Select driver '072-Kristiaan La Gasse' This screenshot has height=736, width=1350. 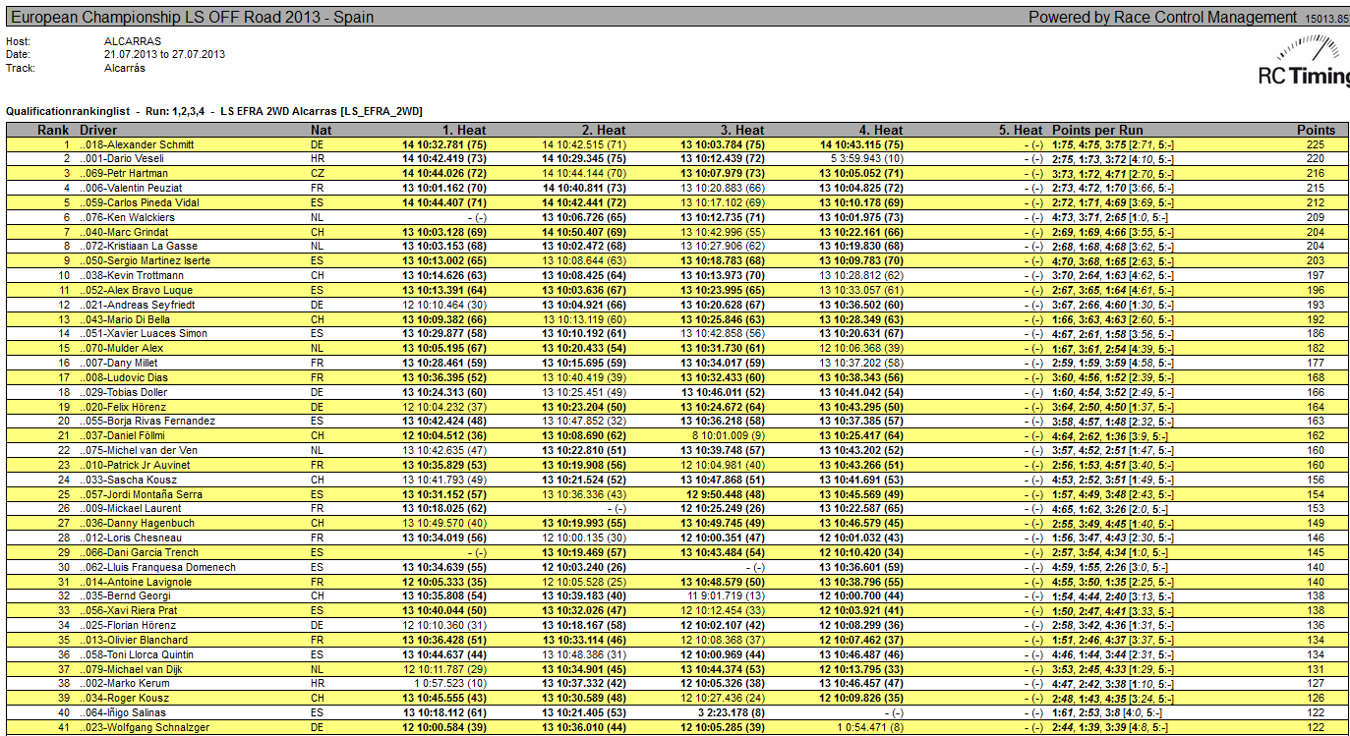138,246
